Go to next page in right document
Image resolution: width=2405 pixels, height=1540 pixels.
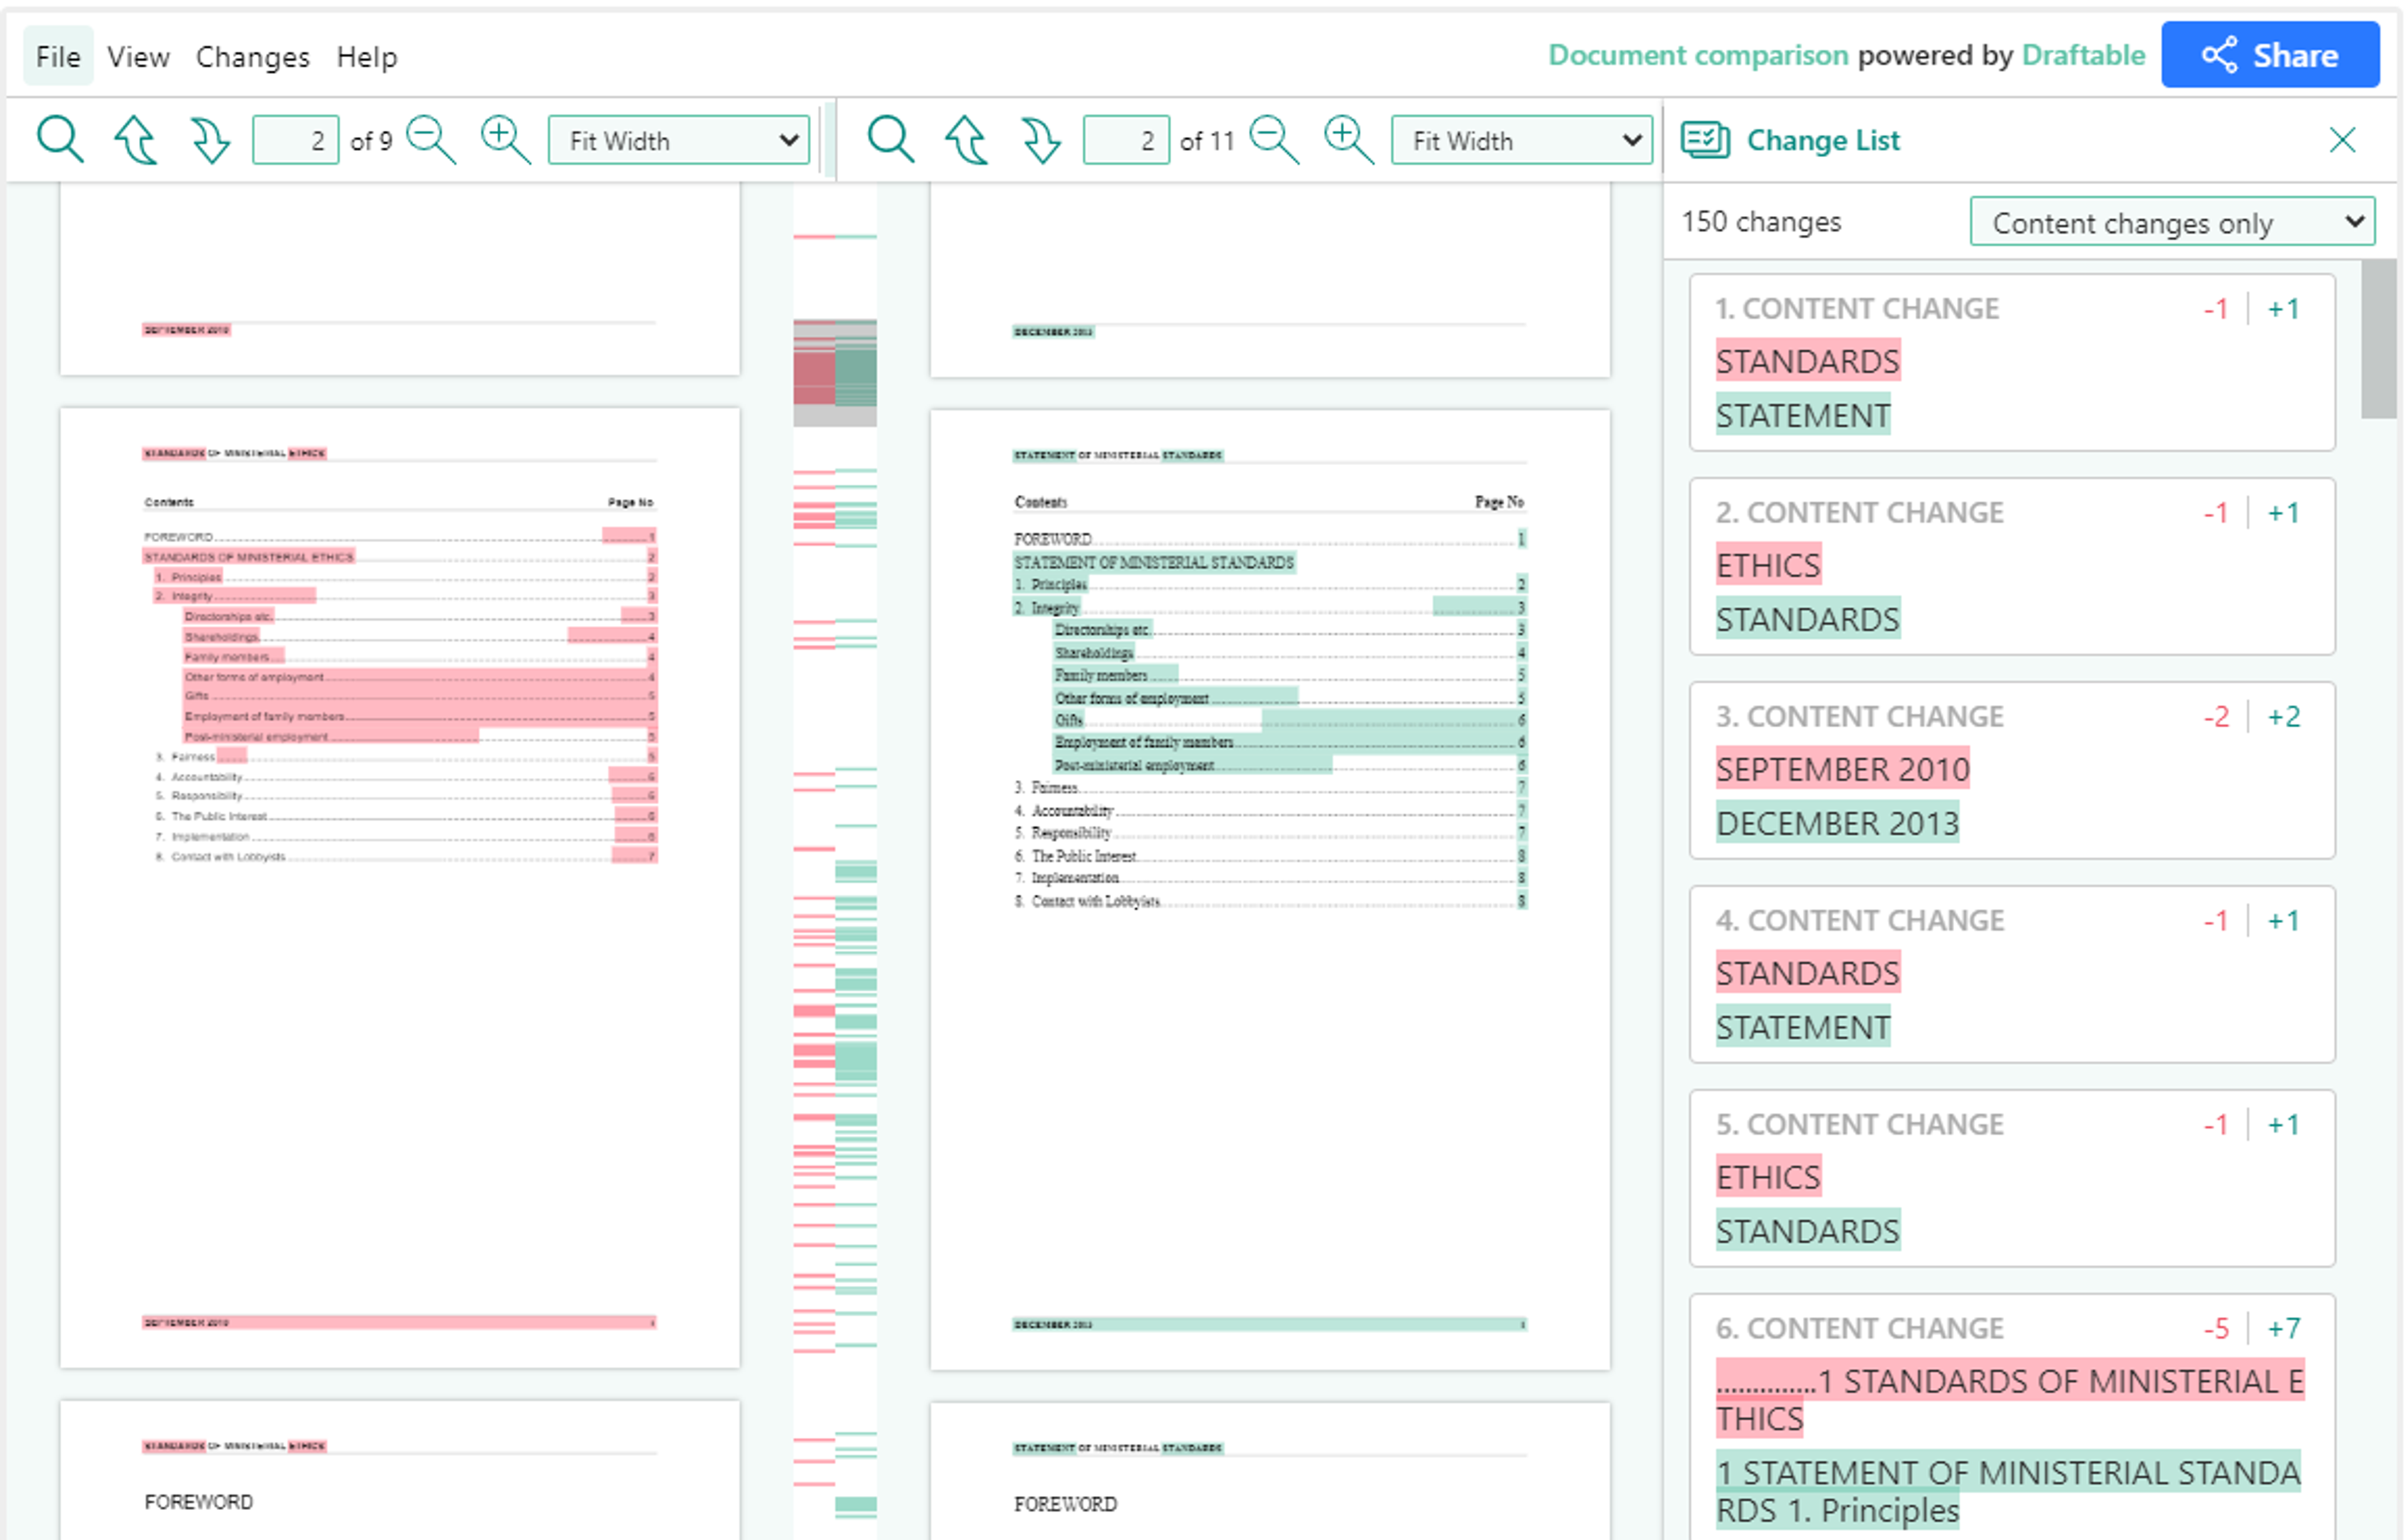pyautogui.click(x=1040, y=139)
